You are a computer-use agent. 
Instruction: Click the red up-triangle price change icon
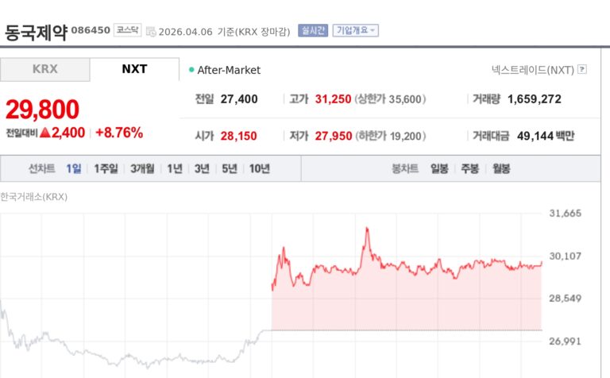coord(45,133)
